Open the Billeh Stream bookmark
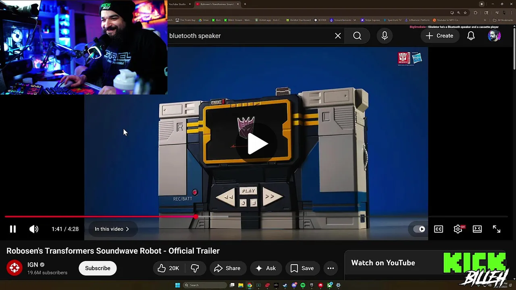Image resolution: width=516 pixels, height=290 pixels. [237, 20]
